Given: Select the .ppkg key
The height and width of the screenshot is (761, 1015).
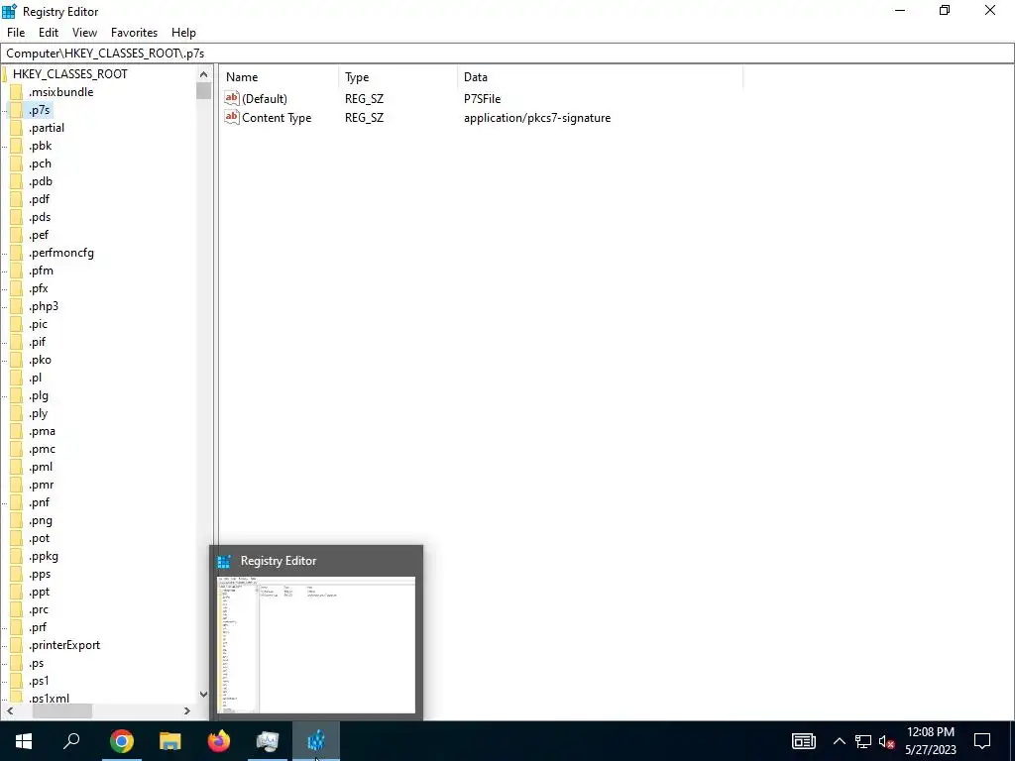Looking at the screenshot, I should 44,556.
